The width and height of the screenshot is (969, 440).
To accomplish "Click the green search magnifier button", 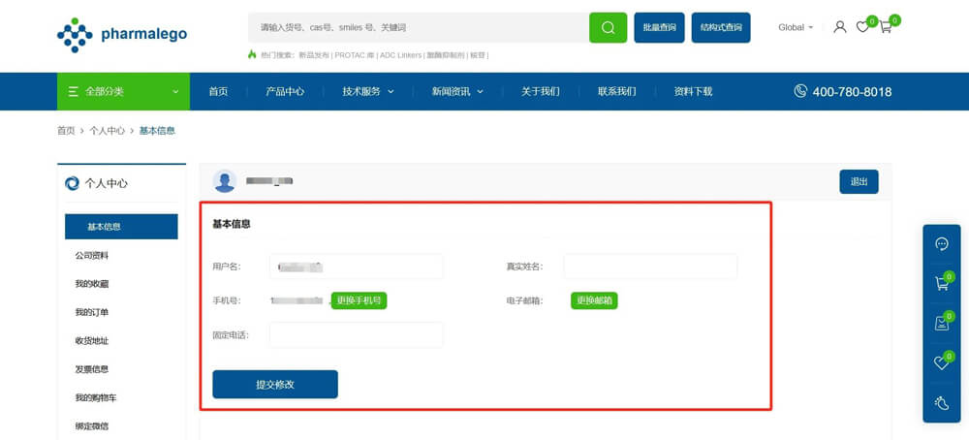I will 608,27.
